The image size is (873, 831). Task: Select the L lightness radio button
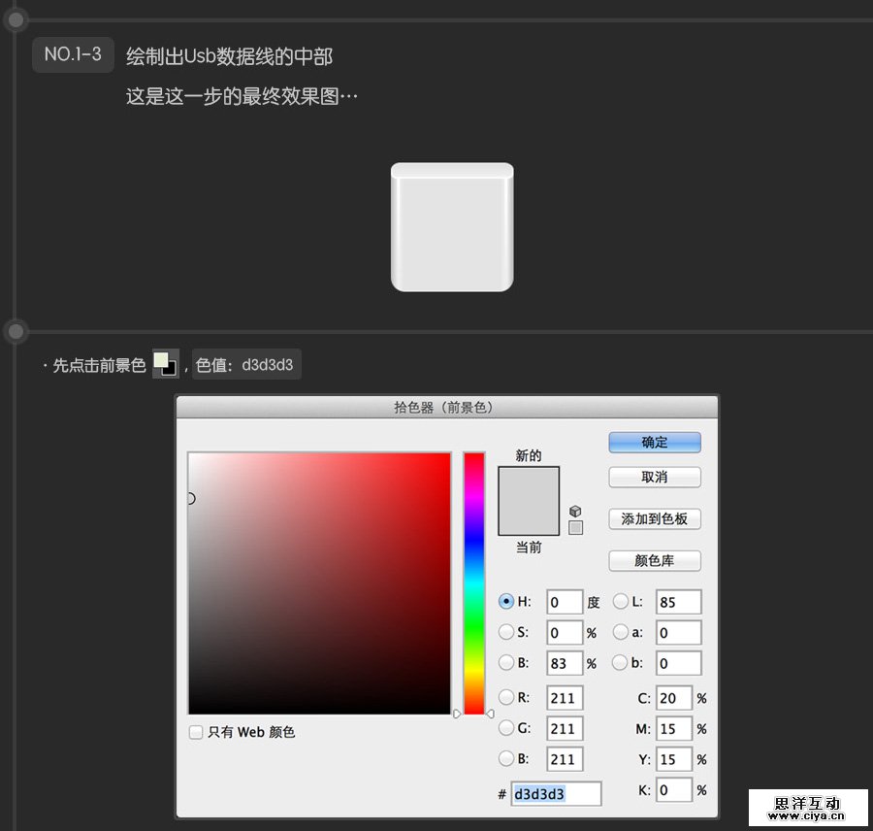click(x=622, y=600)
